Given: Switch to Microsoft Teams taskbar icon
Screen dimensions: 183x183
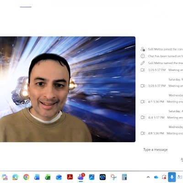Looking at the screenshot, I should tap(81, 177).
